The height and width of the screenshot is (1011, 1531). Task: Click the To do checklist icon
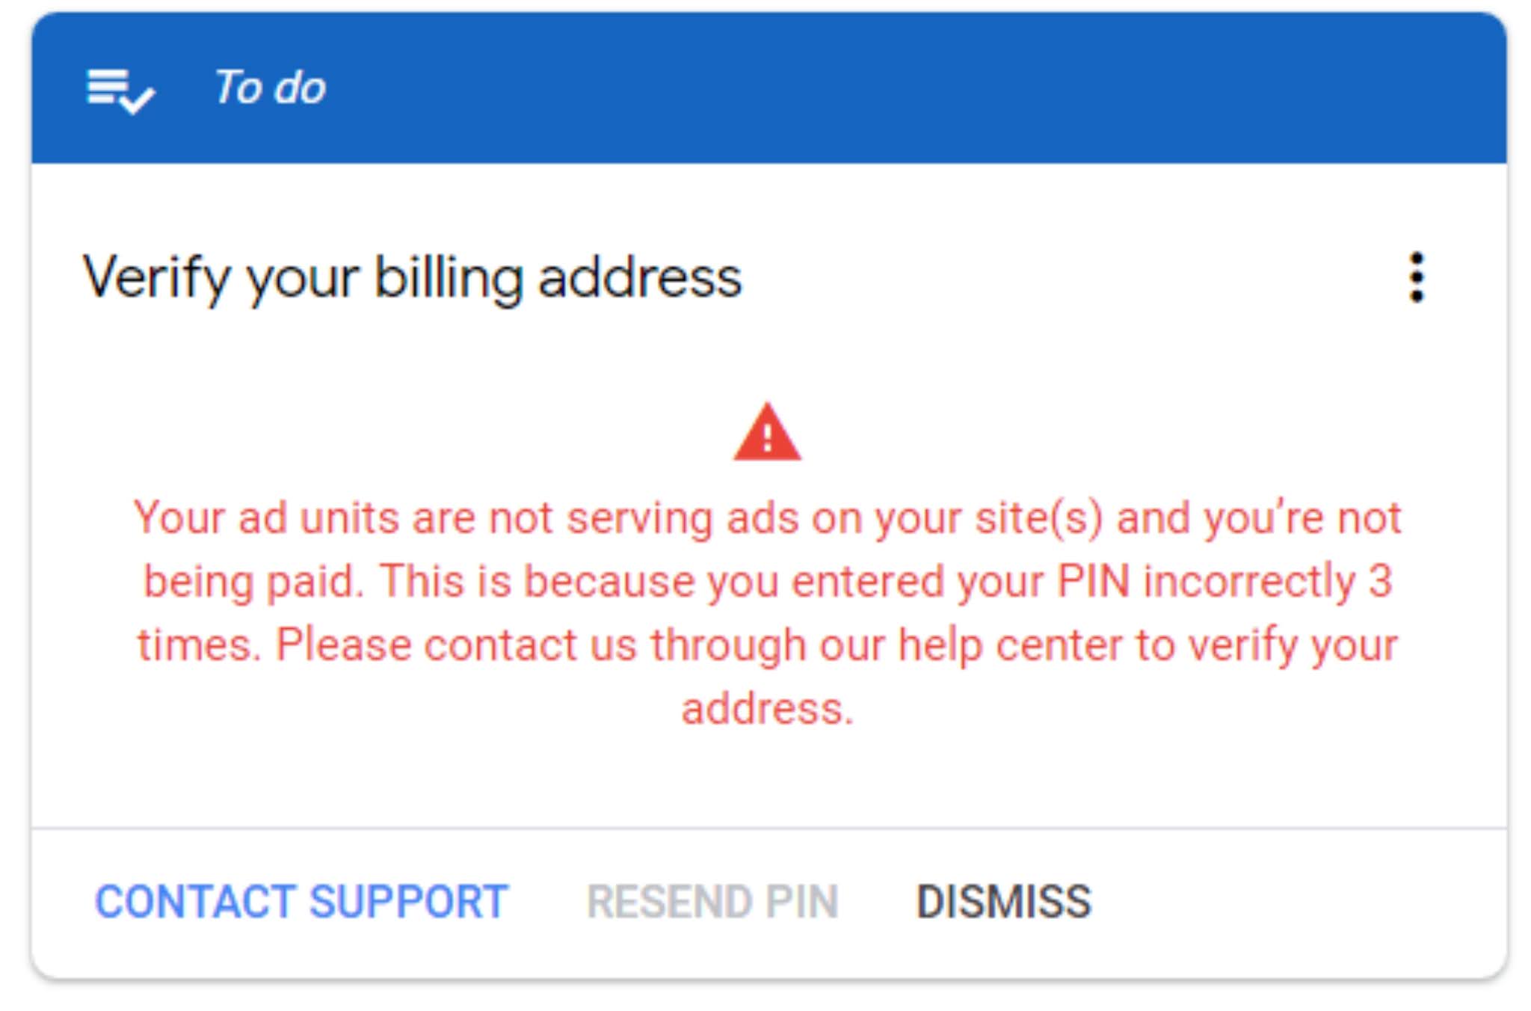click(120, 90)
